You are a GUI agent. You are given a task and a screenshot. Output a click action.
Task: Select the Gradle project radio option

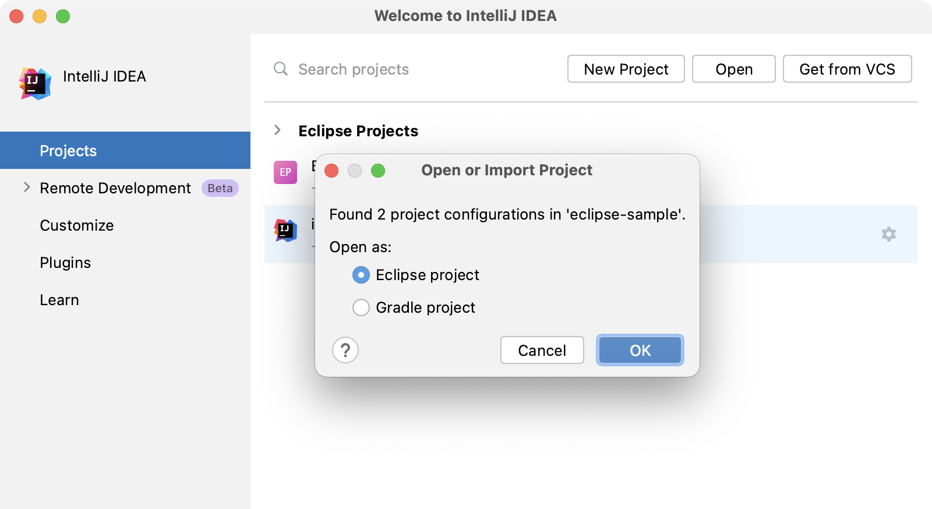(x=361, y=307)
